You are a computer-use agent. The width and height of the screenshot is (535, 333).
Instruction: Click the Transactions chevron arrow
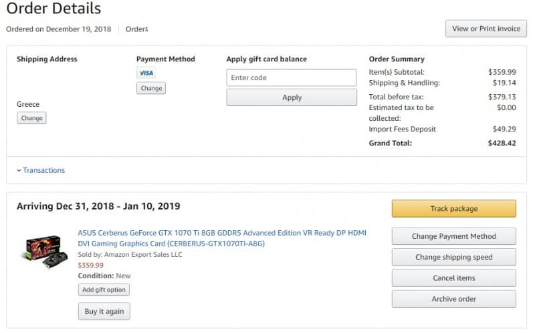[x=19, y=170]
